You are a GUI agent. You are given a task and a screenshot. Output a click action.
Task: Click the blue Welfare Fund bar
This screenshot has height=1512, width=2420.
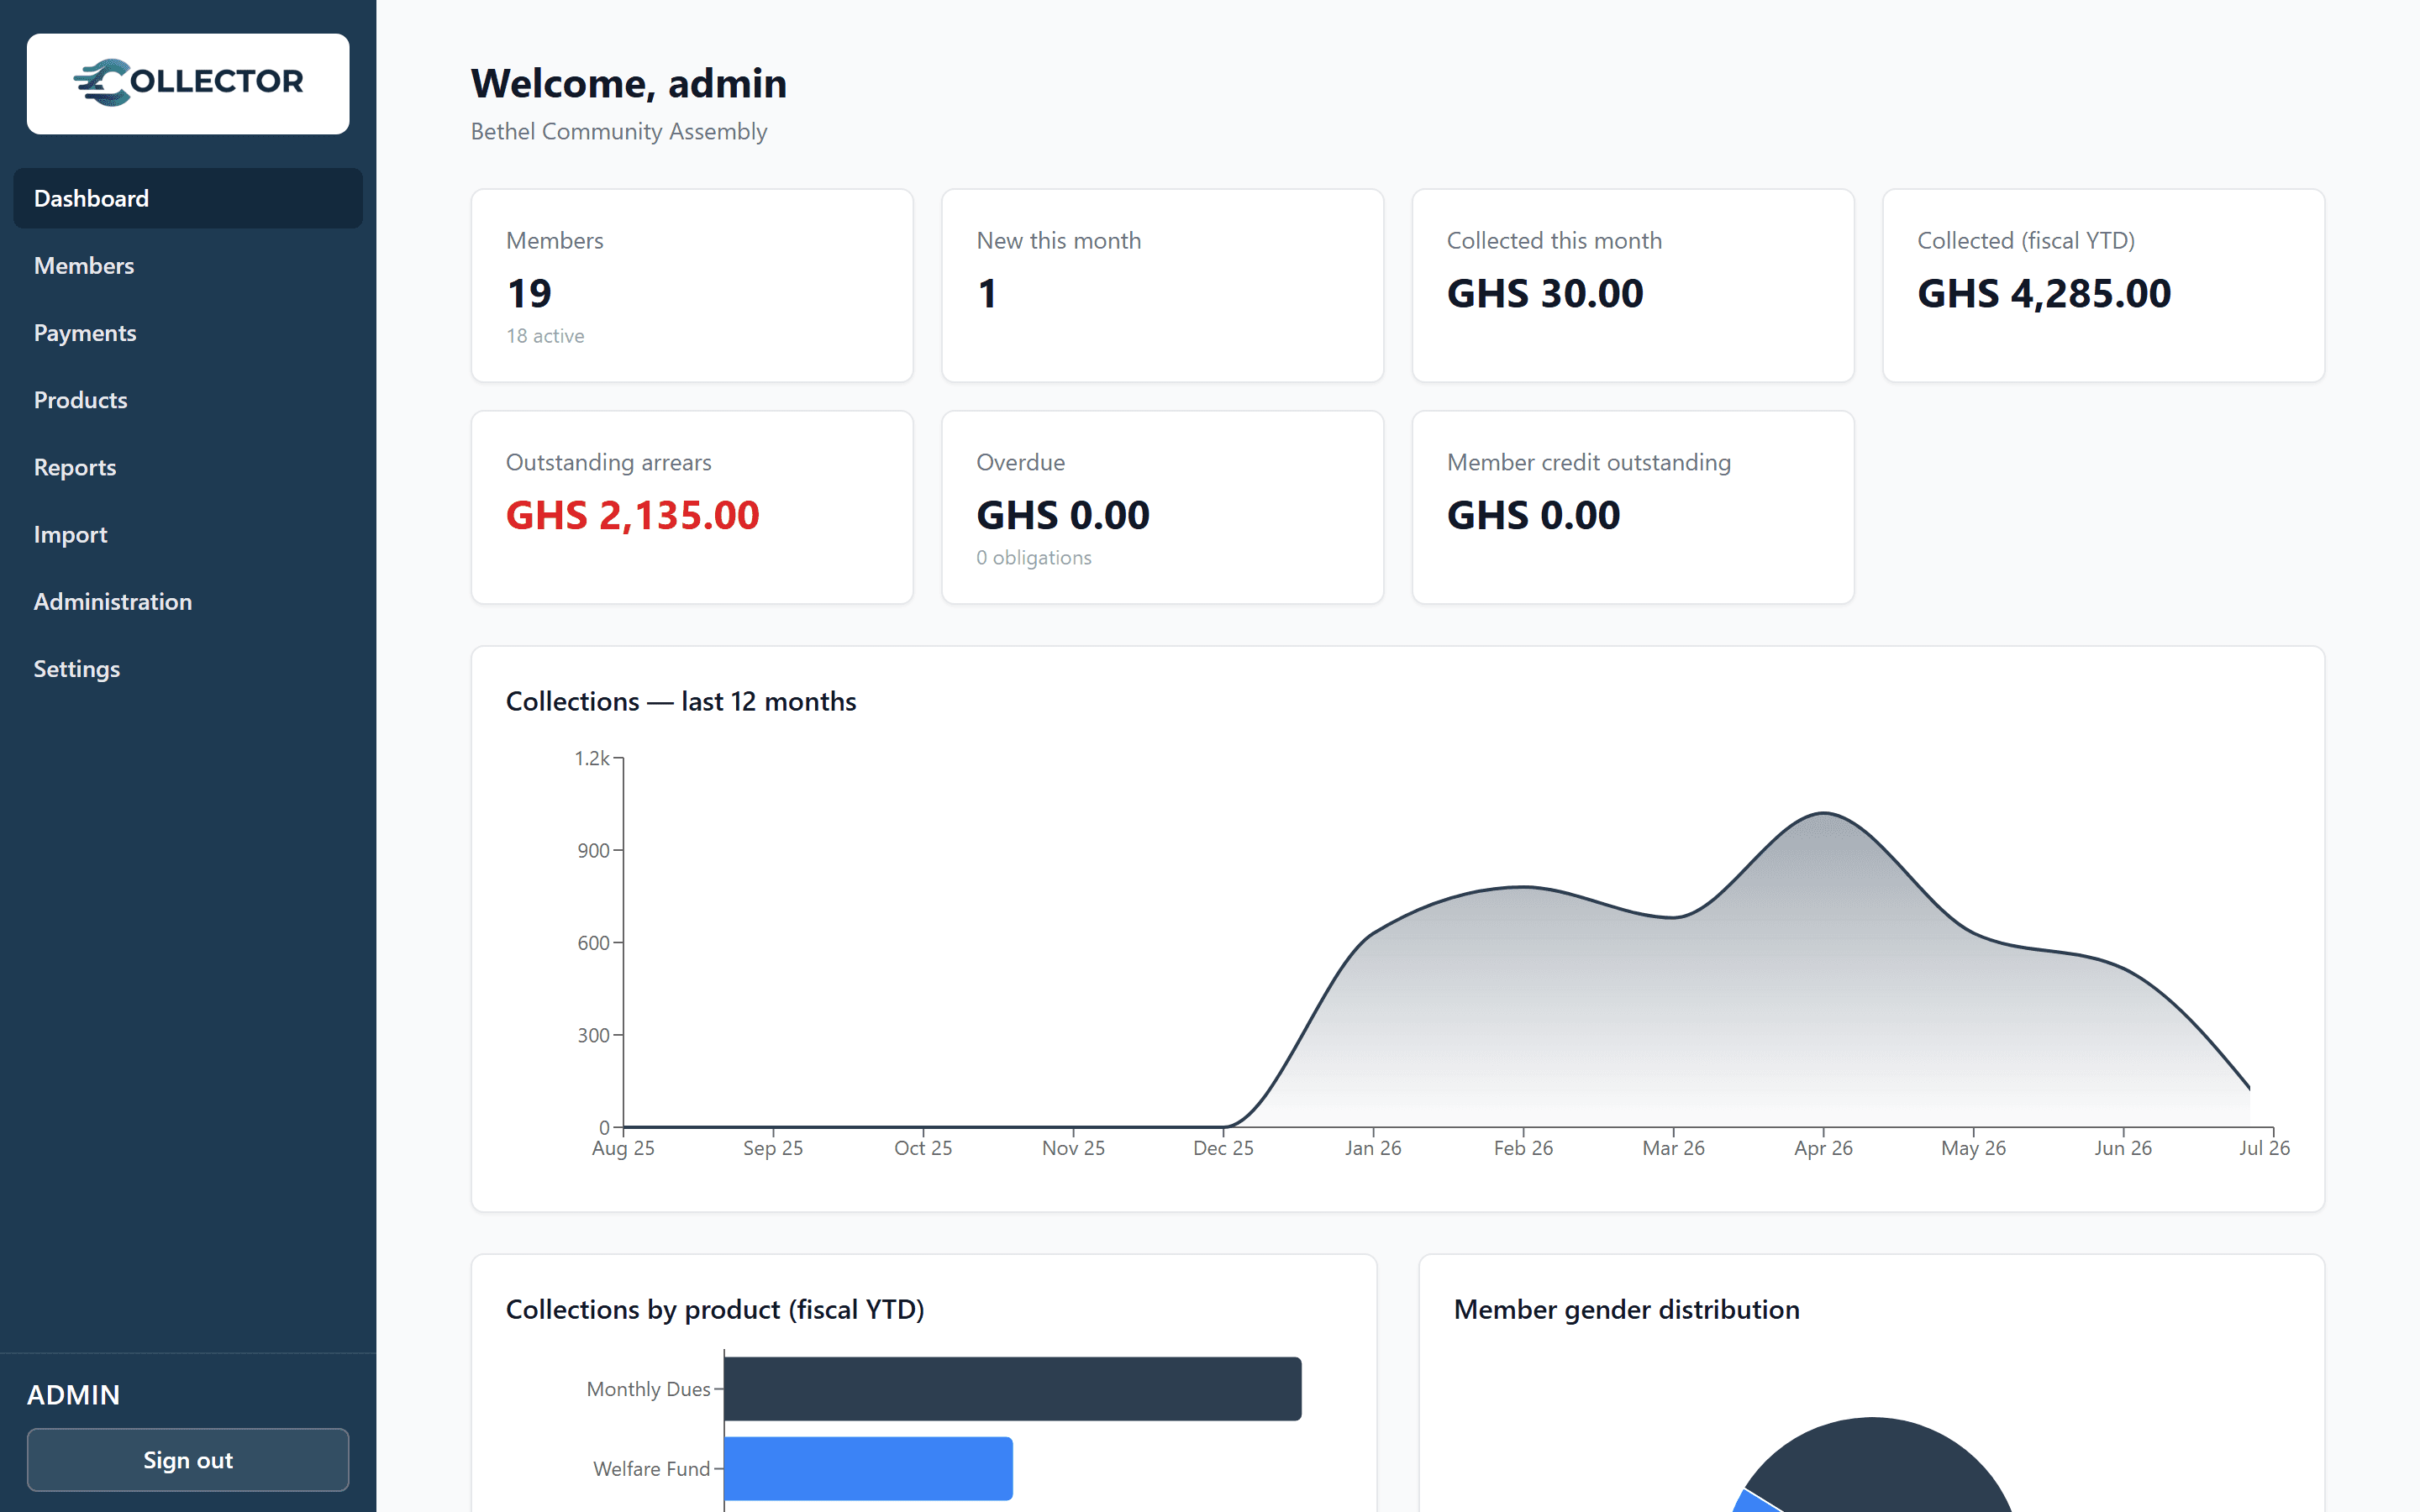868,1468
